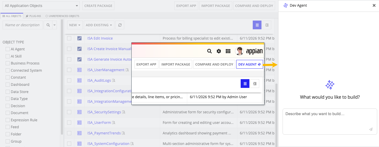Check the Connected System filter
The height and width of the screenshot is (147, 379).
tap(8, 70)
